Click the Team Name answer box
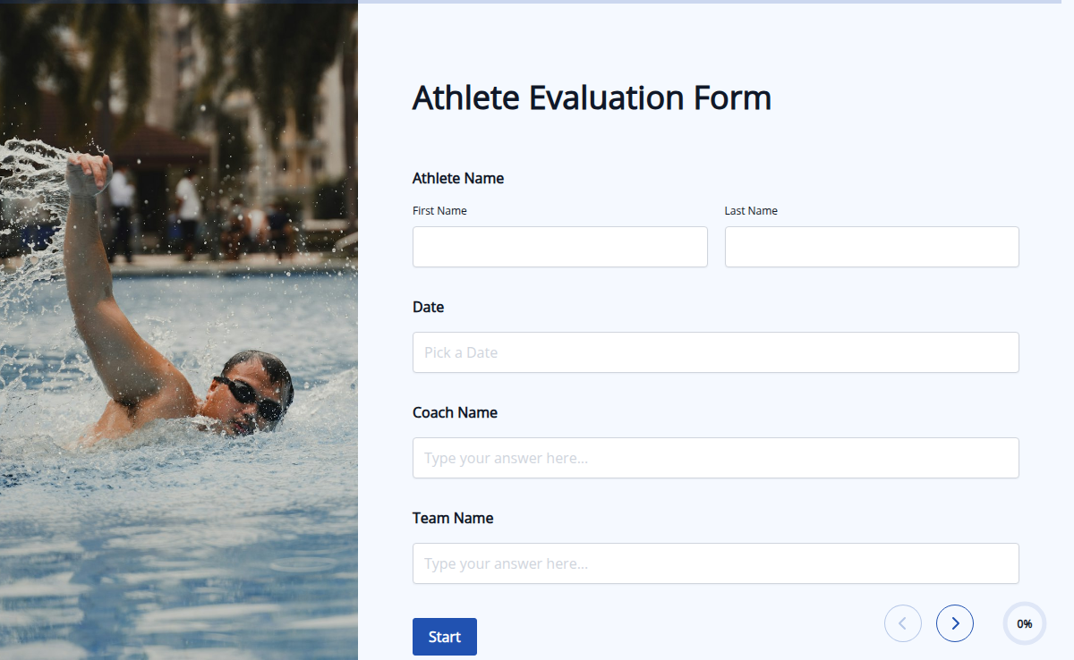 715,563
